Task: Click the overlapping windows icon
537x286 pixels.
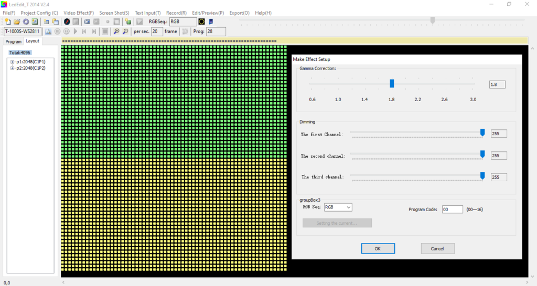Action: [56, 21]
